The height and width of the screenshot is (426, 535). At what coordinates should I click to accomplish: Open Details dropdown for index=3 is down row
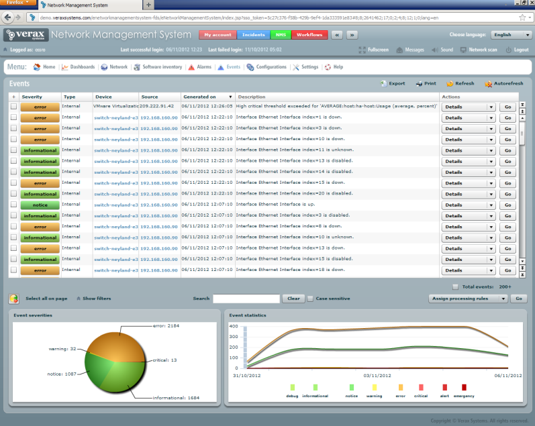point(469,129)
